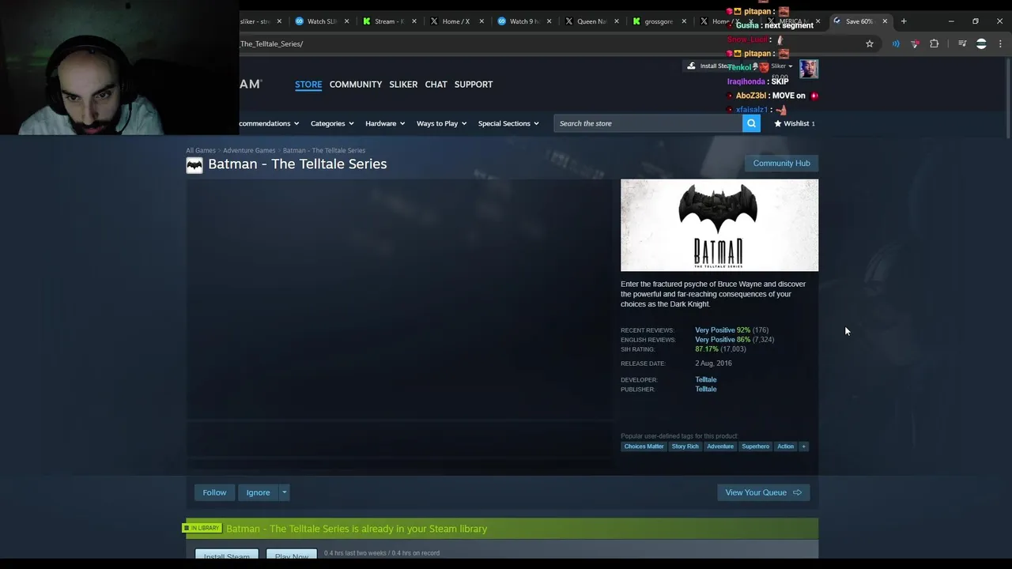
Task: Open the browser extensions puzzle icon
Action: point(934,43)
